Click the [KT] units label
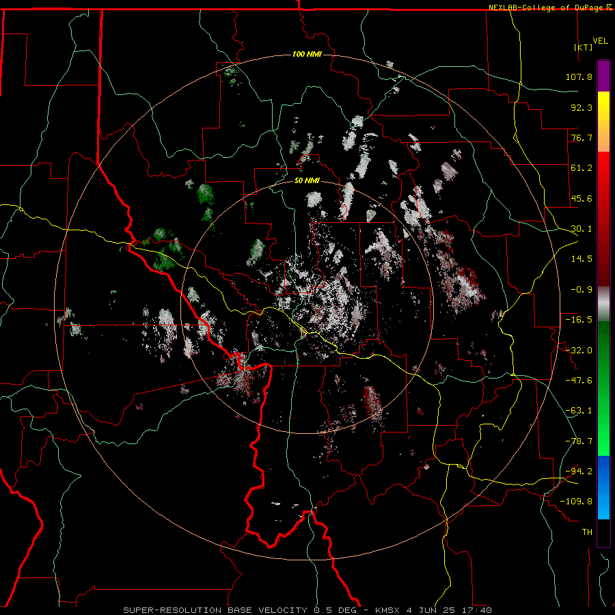 click(x=583, y=47)
